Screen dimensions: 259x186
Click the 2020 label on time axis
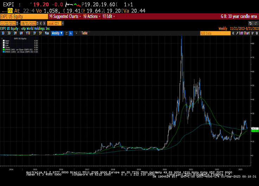tap(165, 170)
